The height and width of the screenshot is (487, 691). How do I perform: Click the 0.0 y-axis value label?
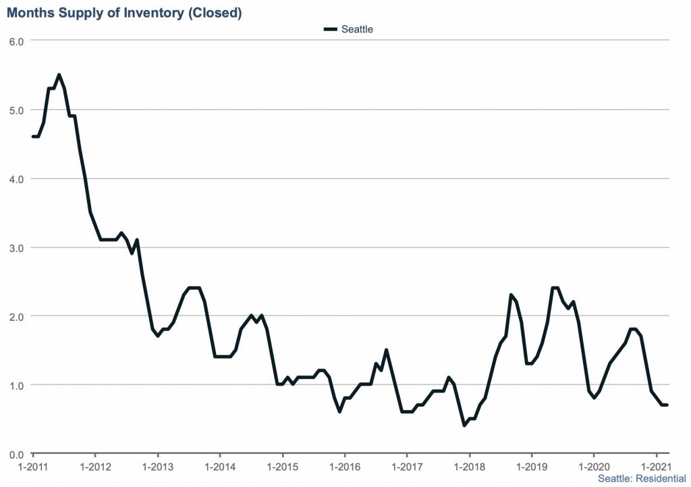point(16,453)
